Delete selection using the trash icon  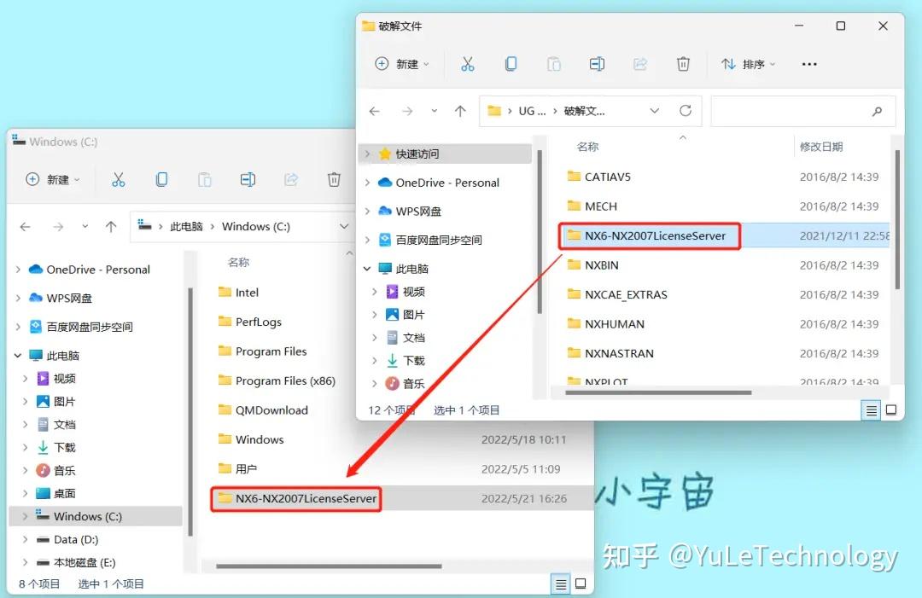(x=682, y=64)
